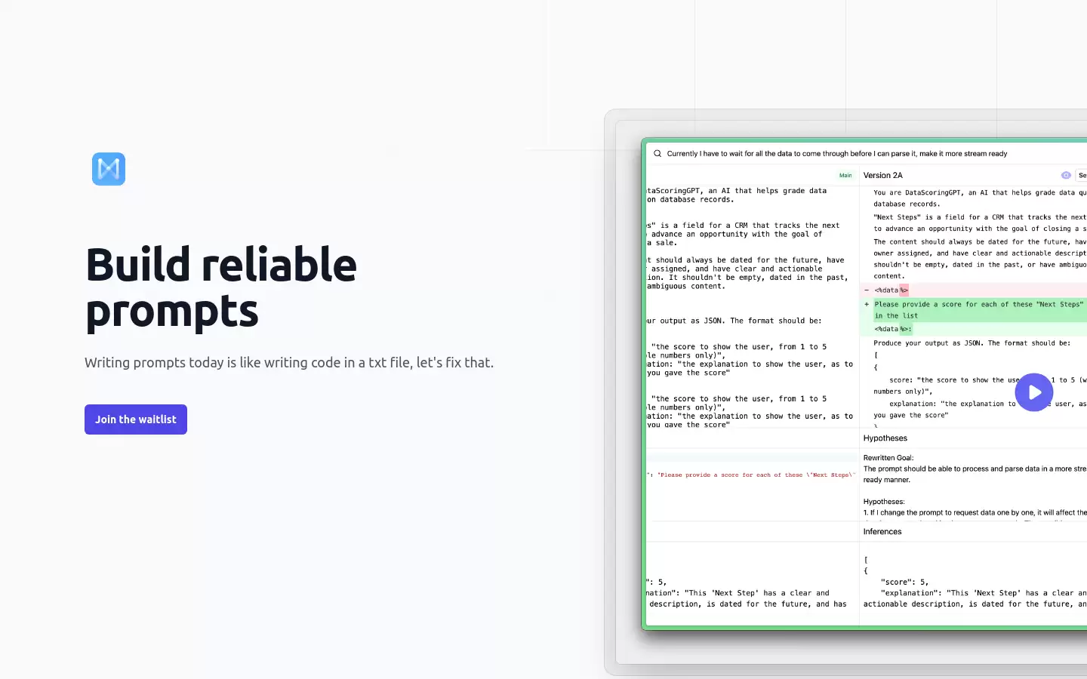Click the 'Hypotheses:' label below Rewritten Goal
The height and width of the screenshot is (679, 1087).
[884, 502]
